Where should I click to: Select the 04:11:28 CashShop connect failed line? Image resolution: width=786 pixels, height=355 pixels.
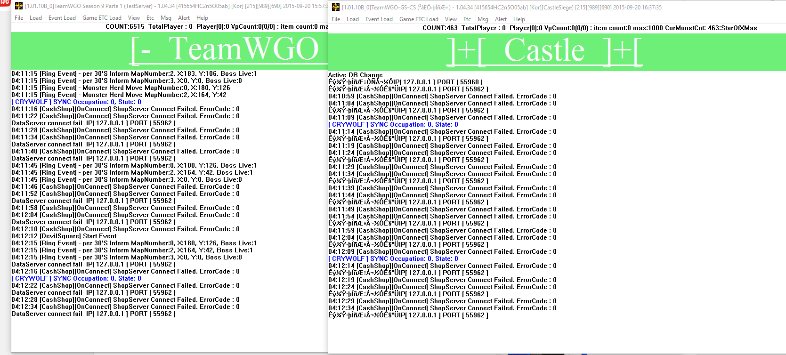click(126, 130)
